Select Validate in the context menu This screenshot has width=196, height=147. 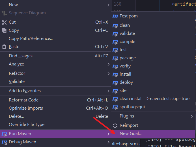56,82
